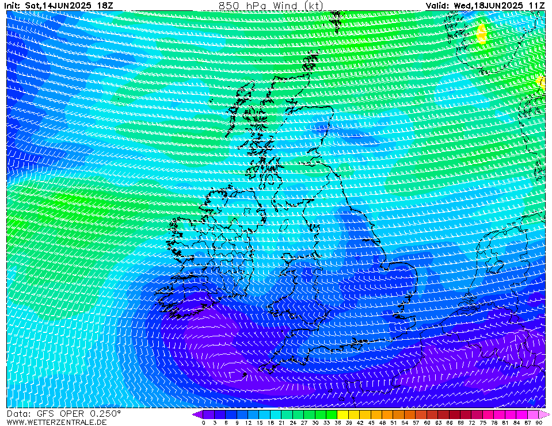Click the yellow 36–39 kt legend swatch

point(343,415)
